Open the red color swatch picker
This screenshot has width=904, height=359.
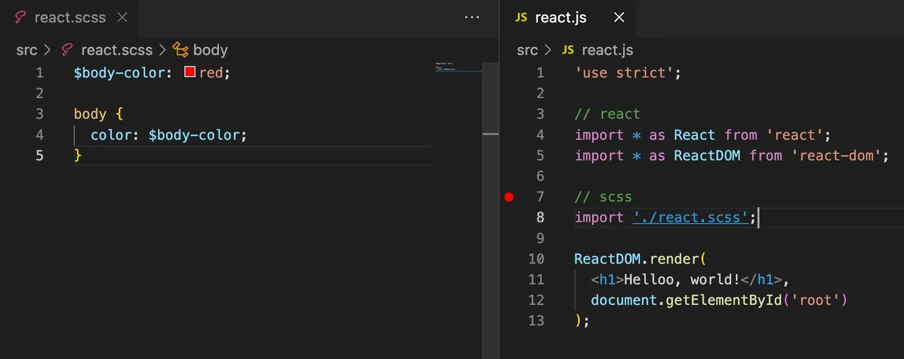pos(190,72)
